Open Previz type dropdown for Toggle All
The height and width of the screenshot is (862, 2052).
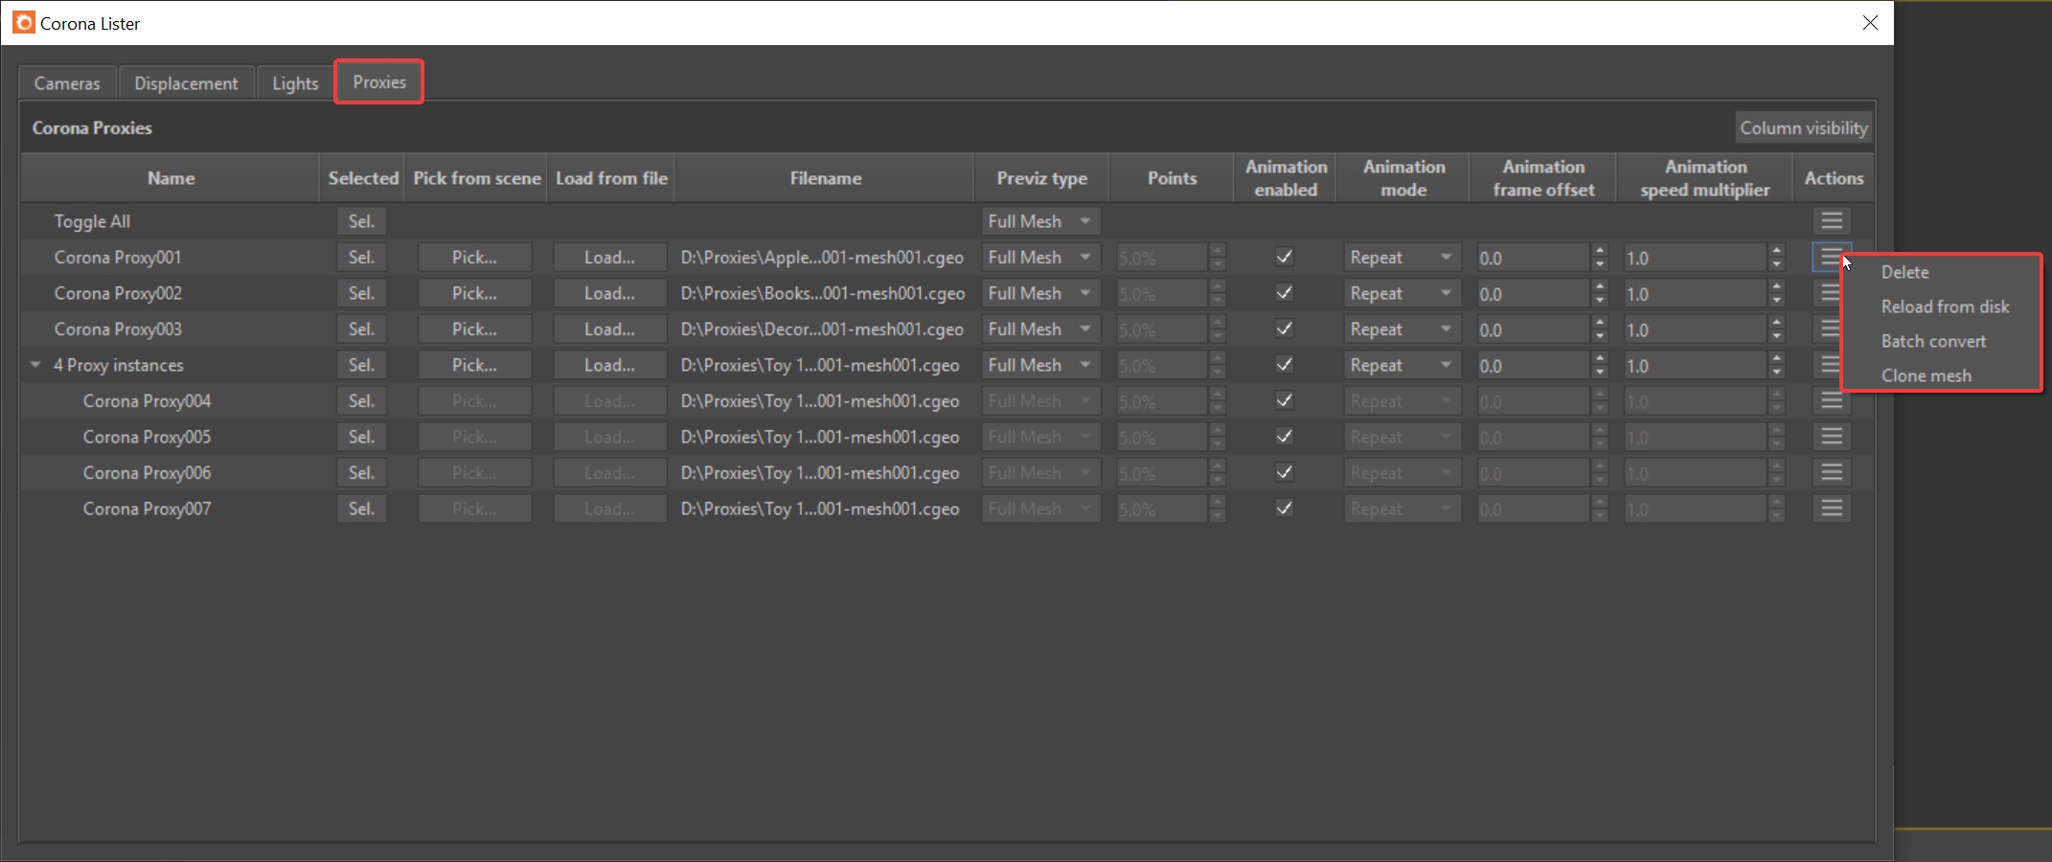(1040, 221)
